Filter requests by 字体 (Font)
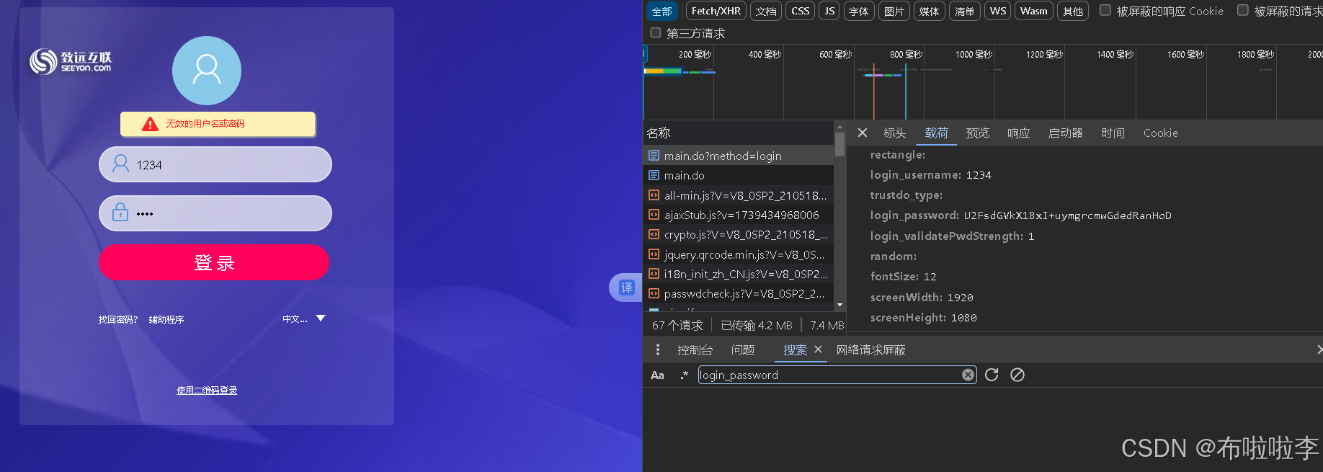The height and width of the screenshot is (472, 1323). click(x=858, y=11)
